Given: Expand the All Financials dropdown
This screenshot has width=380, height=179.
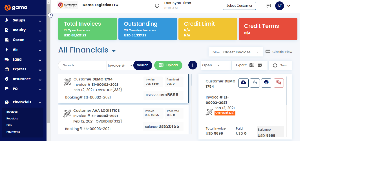Looking at the screenshot, I should [x=114, y=50].
